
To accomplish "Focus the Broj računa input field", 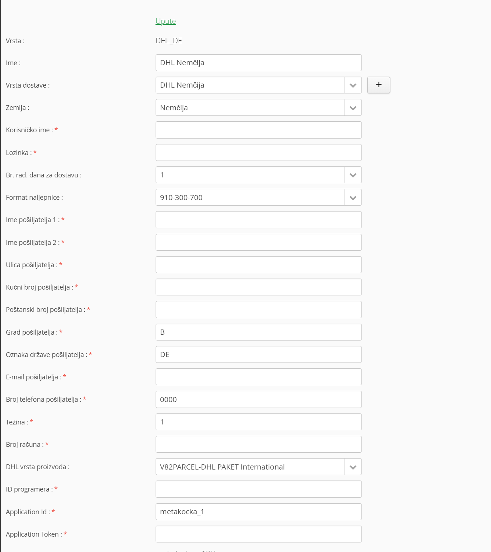I will coord(259,444).
